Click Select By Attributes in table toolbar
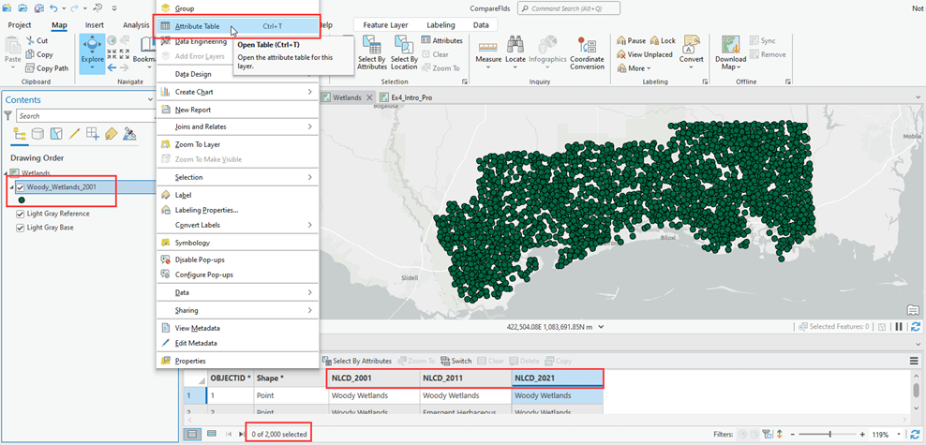The width and height of the screenshot is (926, 445). point(357,361)
